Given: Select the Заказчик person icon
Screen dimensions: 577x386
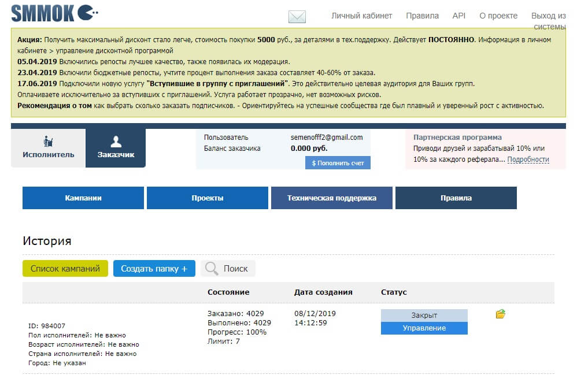Looking at the screenshot, I should (x=116, y=142).
